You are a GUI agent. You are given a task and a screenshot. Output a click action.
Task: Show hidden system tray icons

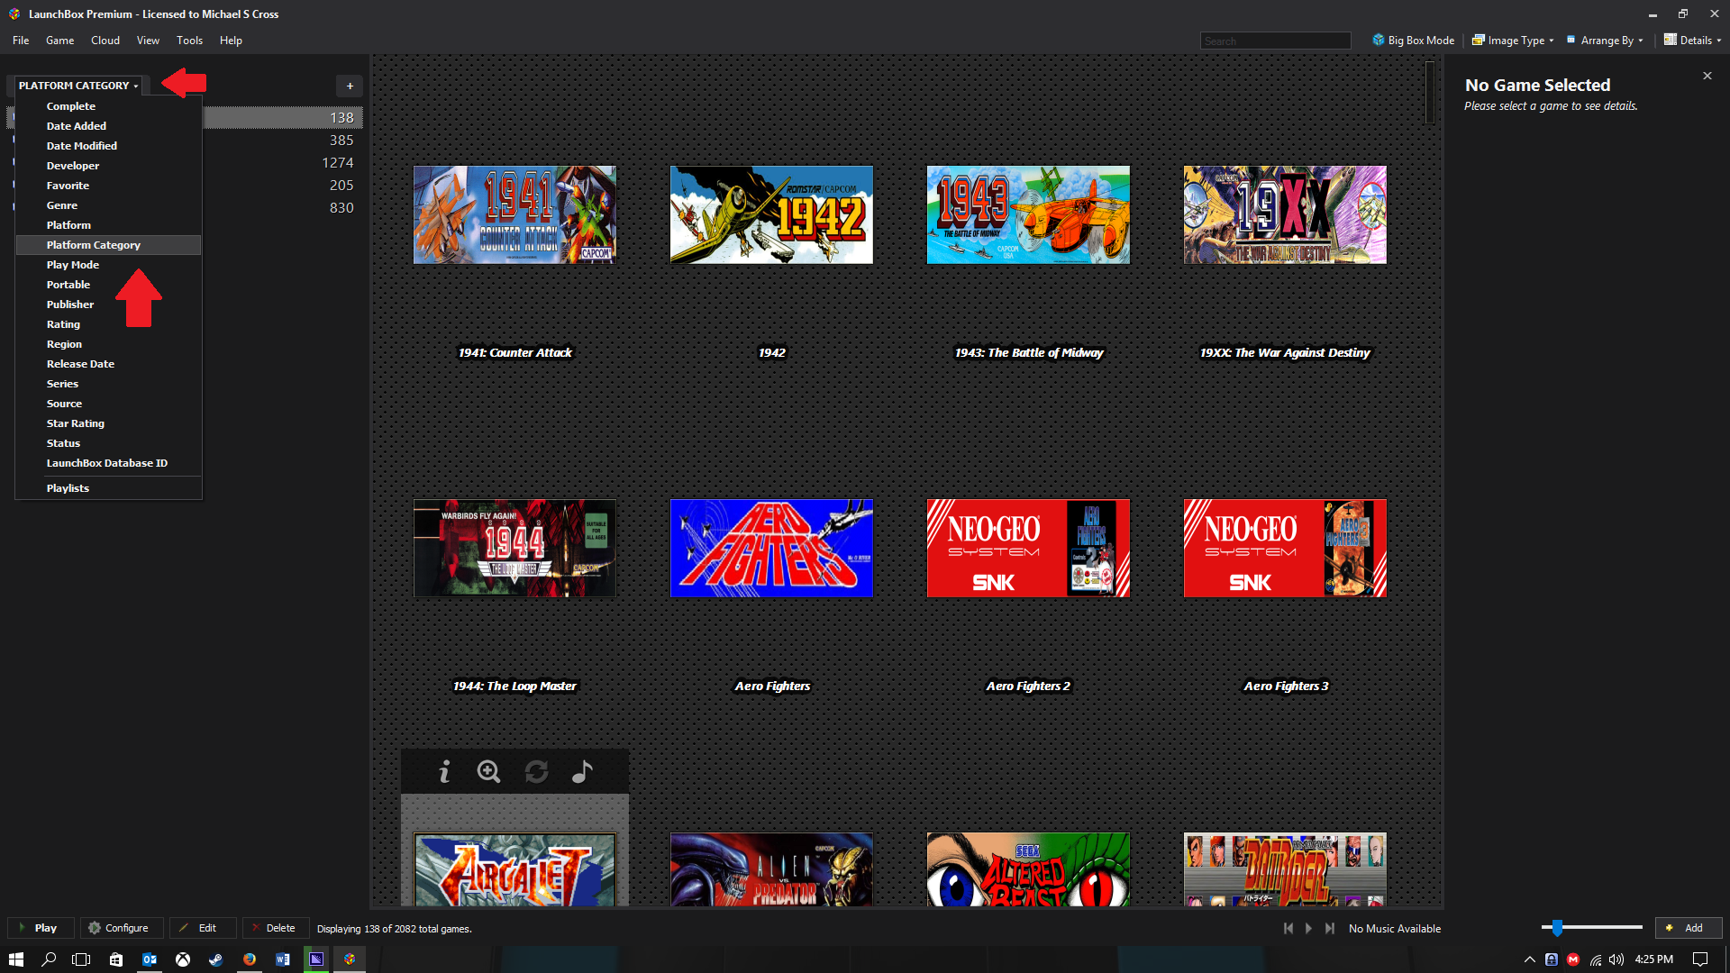1530,959
